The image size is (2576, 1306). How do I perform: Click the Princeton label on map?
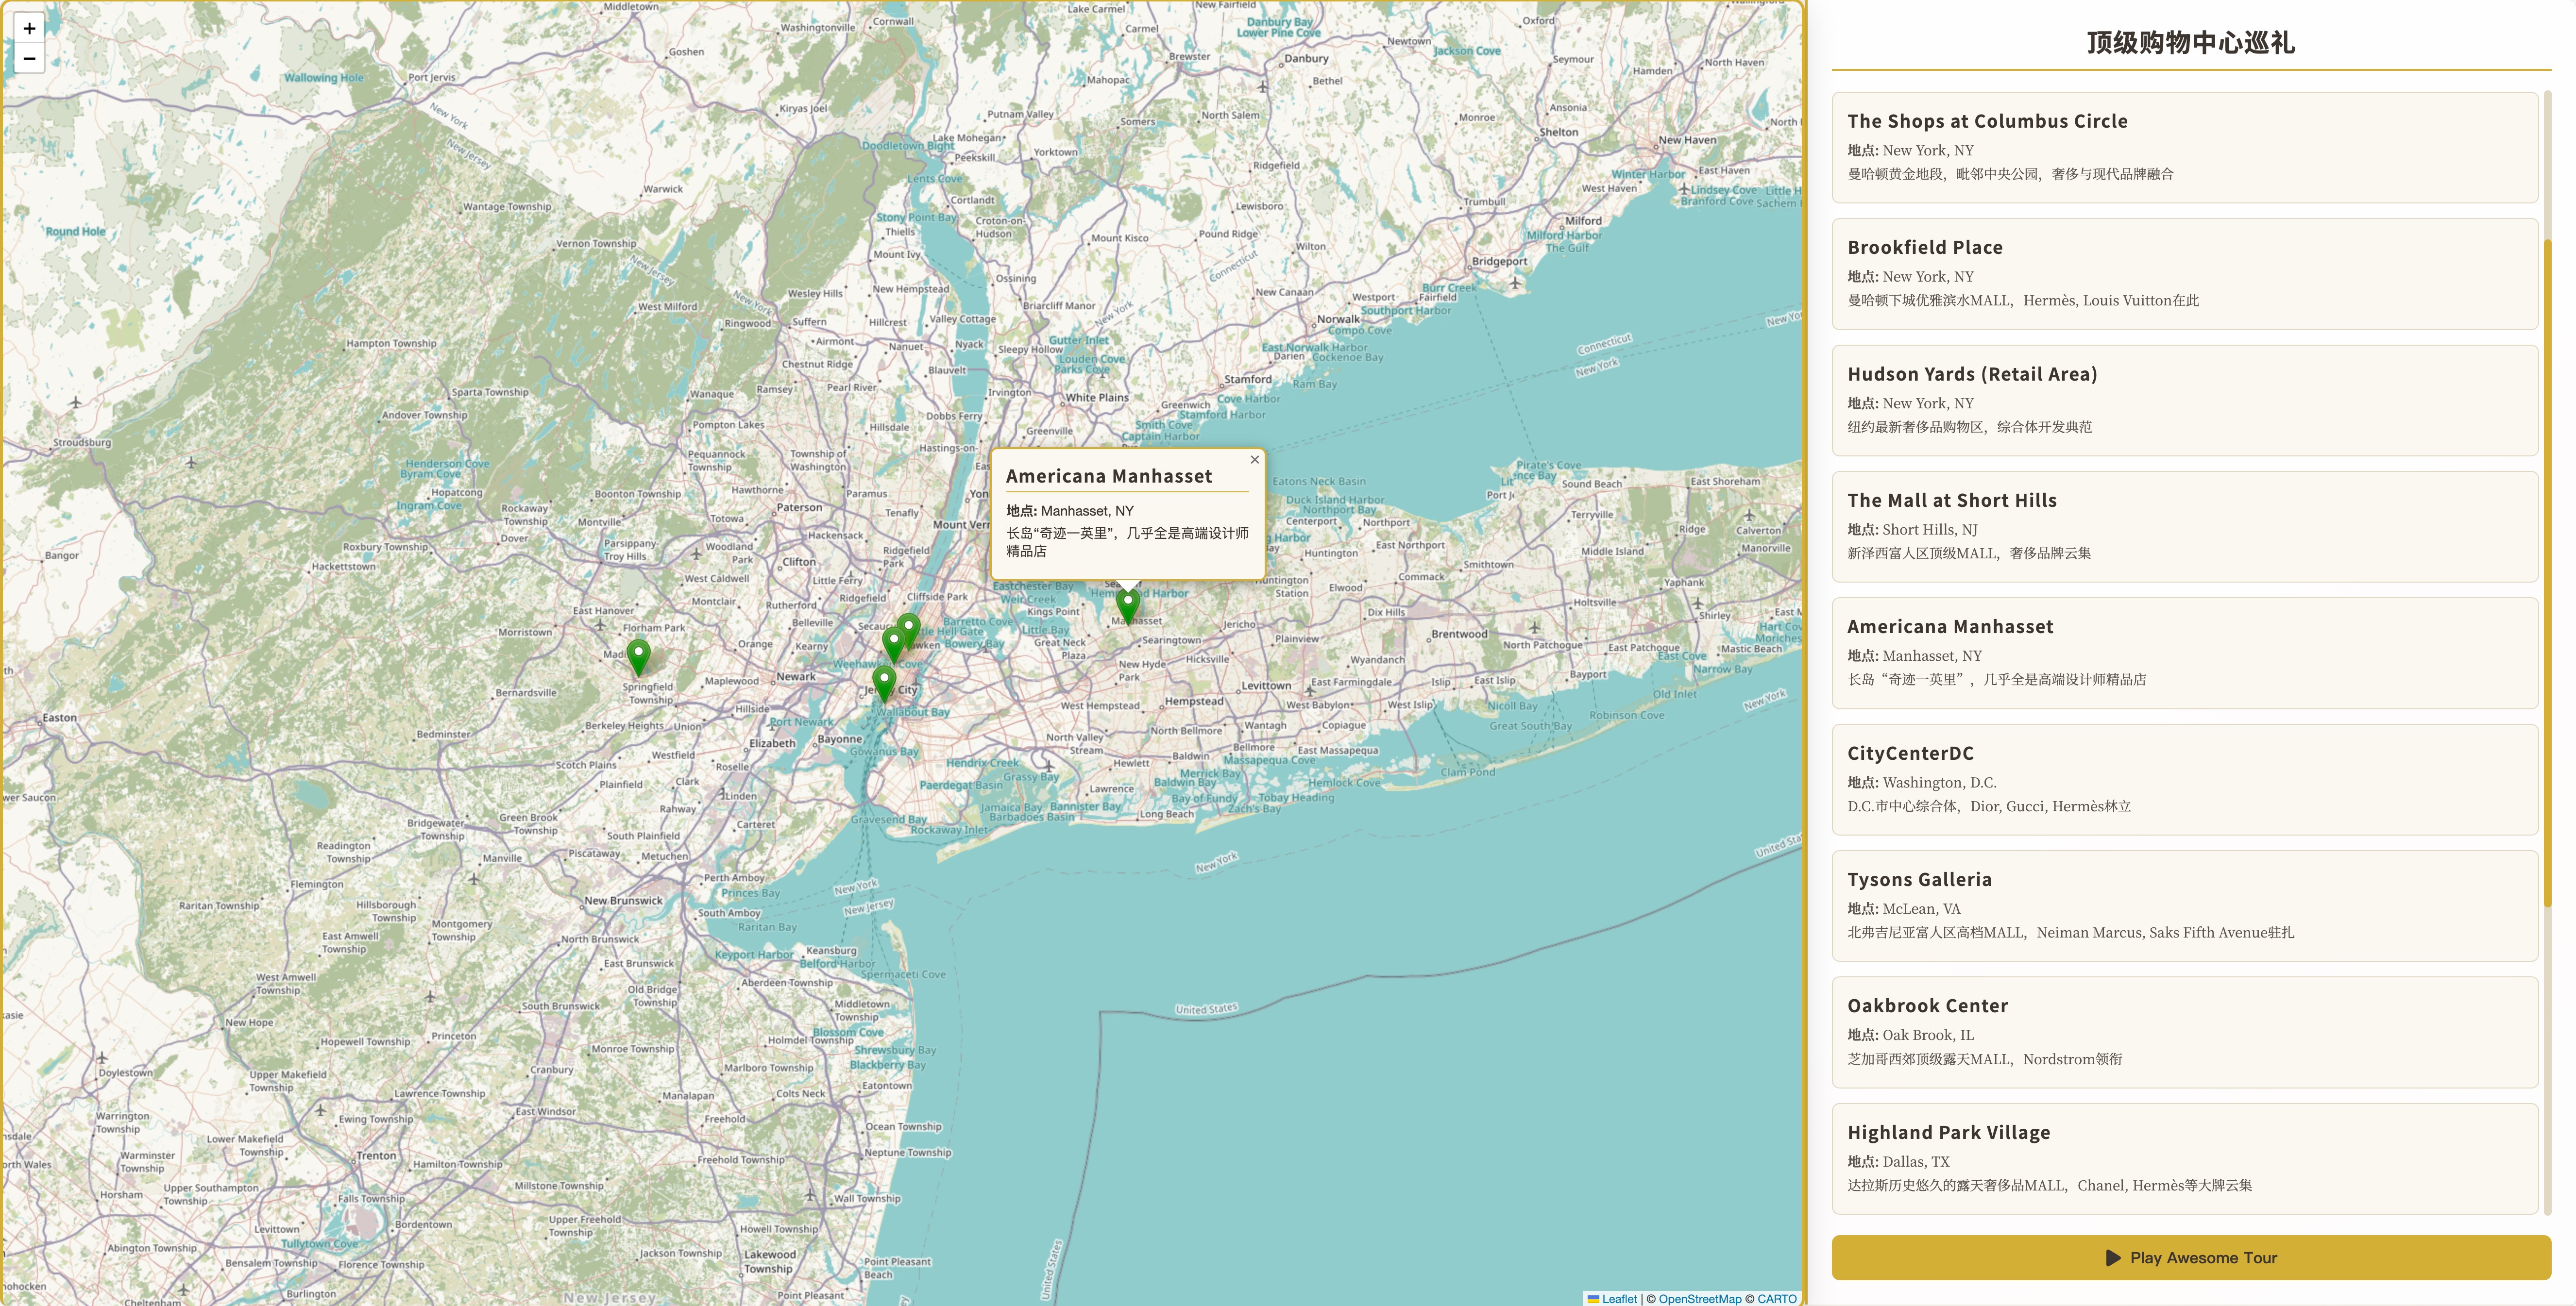pyautogui.click(x=454, y=1036)
